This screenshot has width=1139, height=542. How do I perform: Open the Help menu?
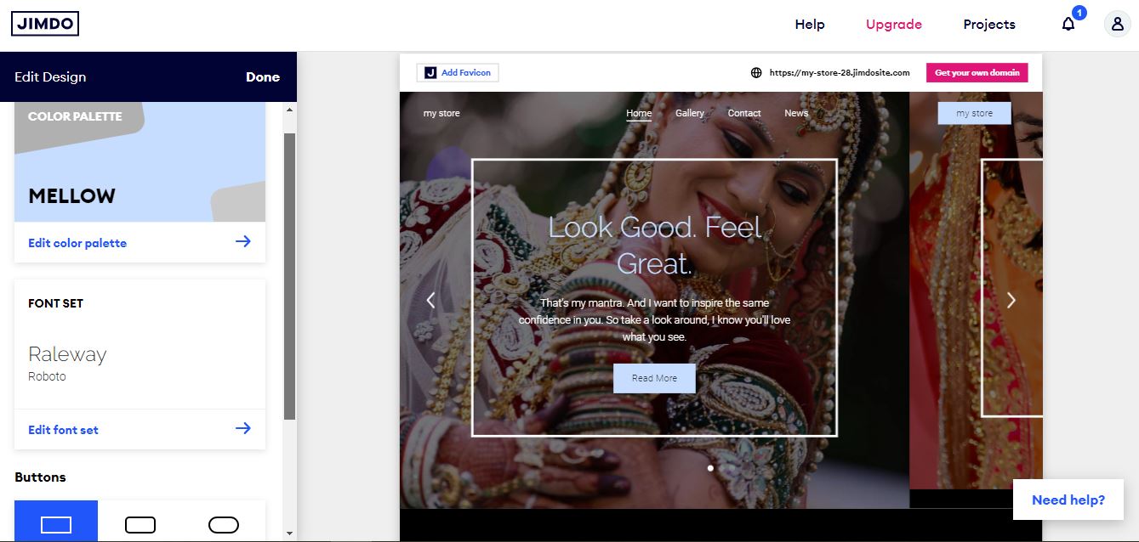point(810,25)
